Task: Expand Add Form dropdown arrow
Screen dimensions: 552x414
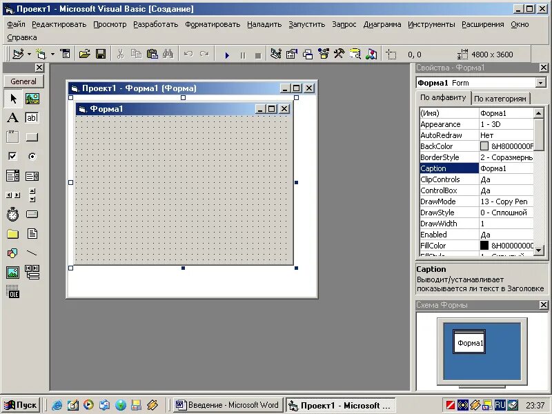Action: click(52, 55)
